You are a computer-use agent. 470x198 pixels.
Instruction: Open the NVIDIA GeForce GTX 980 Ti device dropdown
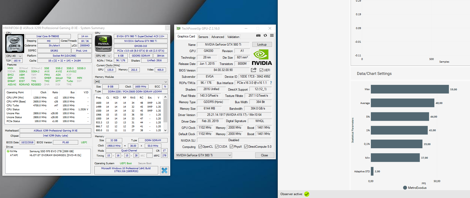click(x=204, y=155)
